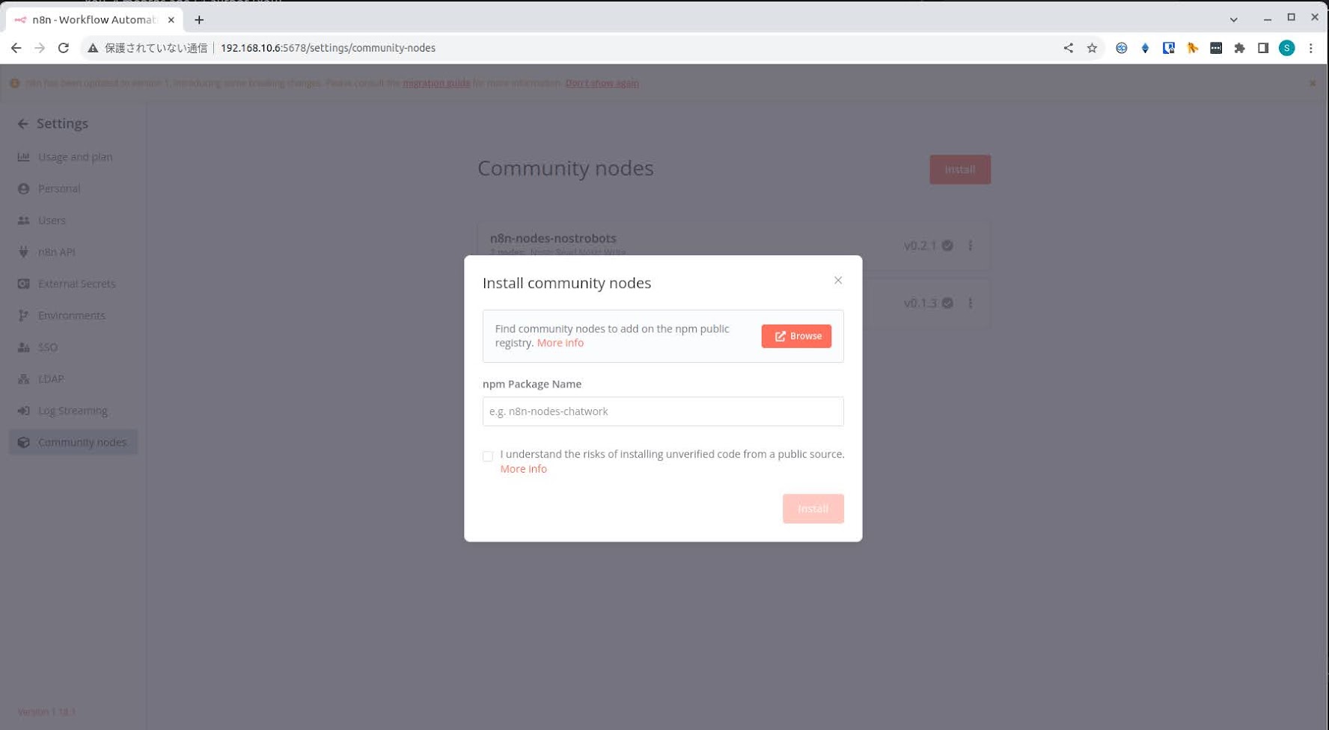Go forward in browser history
Screen dimensions: 1329x730
(x=40, y=48)
